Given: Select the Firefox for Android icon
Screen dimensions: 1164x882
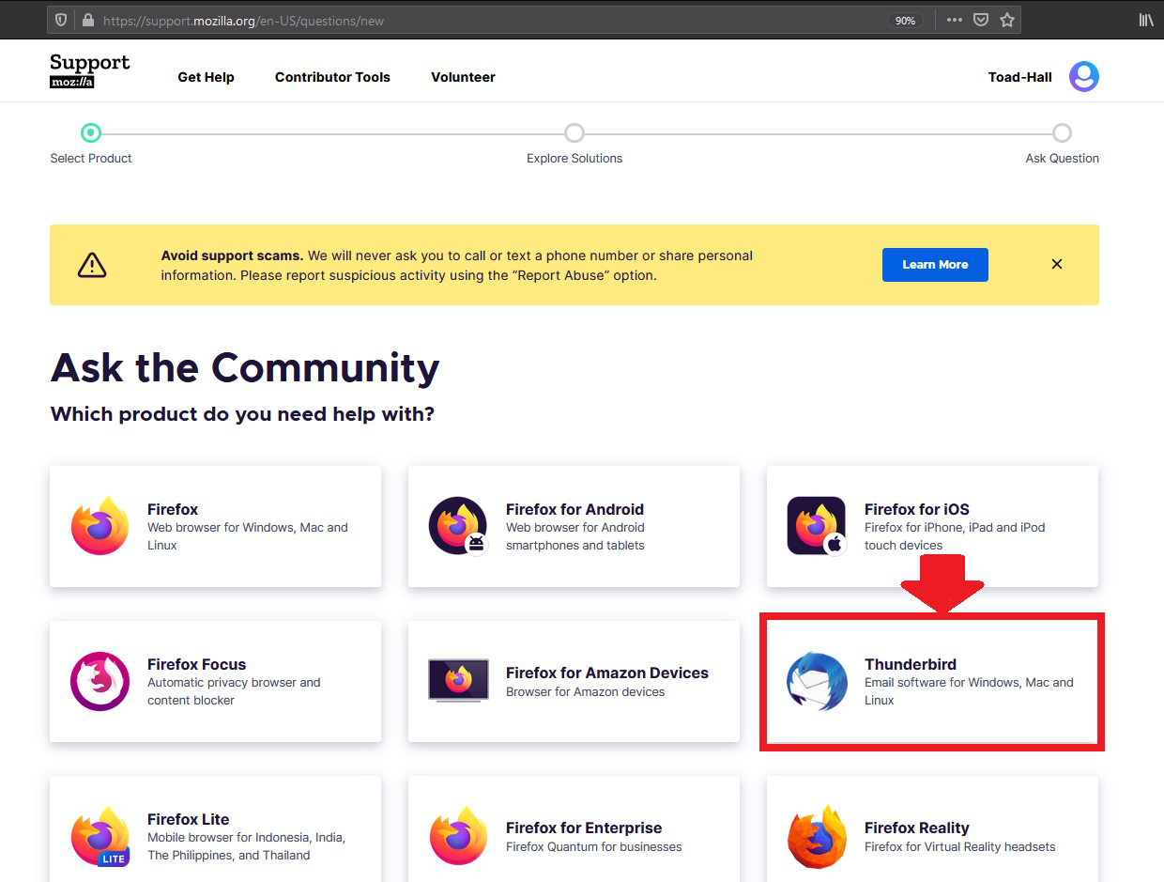Looking at the screenshot, I should pos(458,526).
